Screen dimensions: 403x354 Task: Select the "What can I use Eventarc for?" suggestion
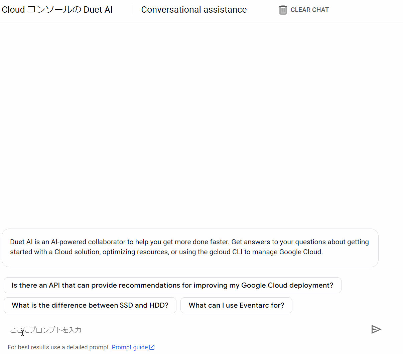(236, 305)
